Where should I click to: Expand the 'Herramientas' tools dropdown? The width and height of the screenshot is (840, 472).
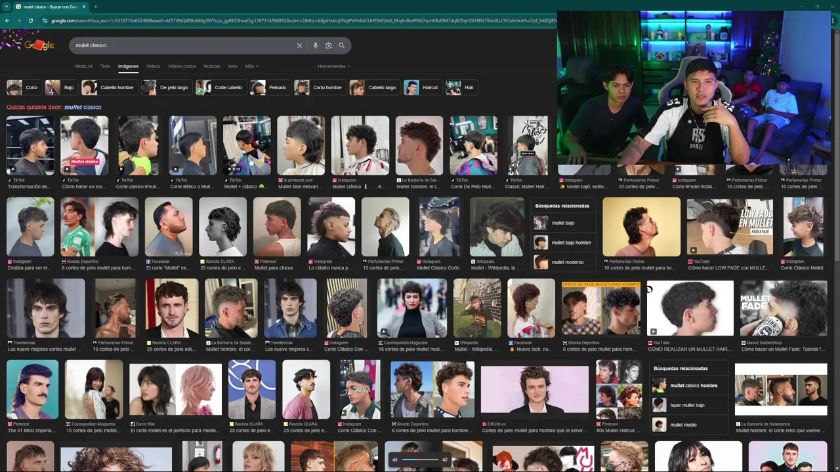(333, 66)
